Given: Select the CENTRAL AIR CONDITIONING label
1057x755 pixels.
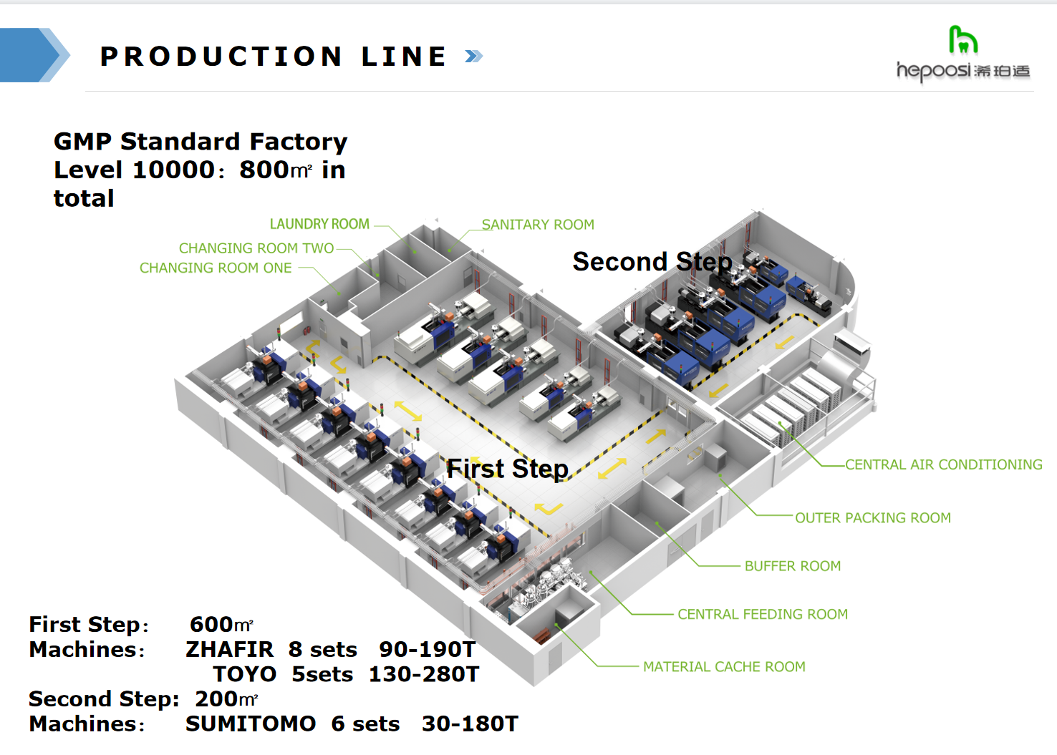Looking at the screenshot, I should coord(943,465).
